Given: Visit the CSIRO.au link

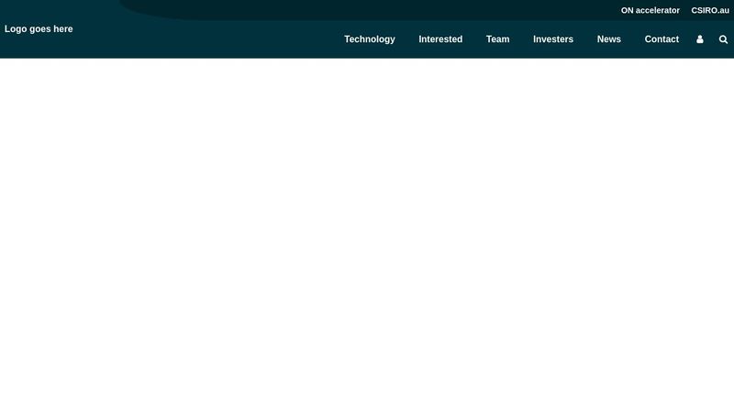Looking at the screenshot, I should 710,10.
